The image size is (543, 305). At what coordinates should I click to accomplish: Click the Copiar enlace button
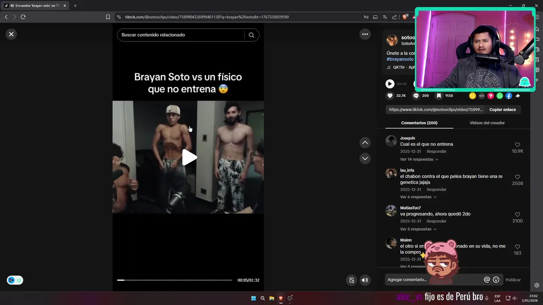503,110
